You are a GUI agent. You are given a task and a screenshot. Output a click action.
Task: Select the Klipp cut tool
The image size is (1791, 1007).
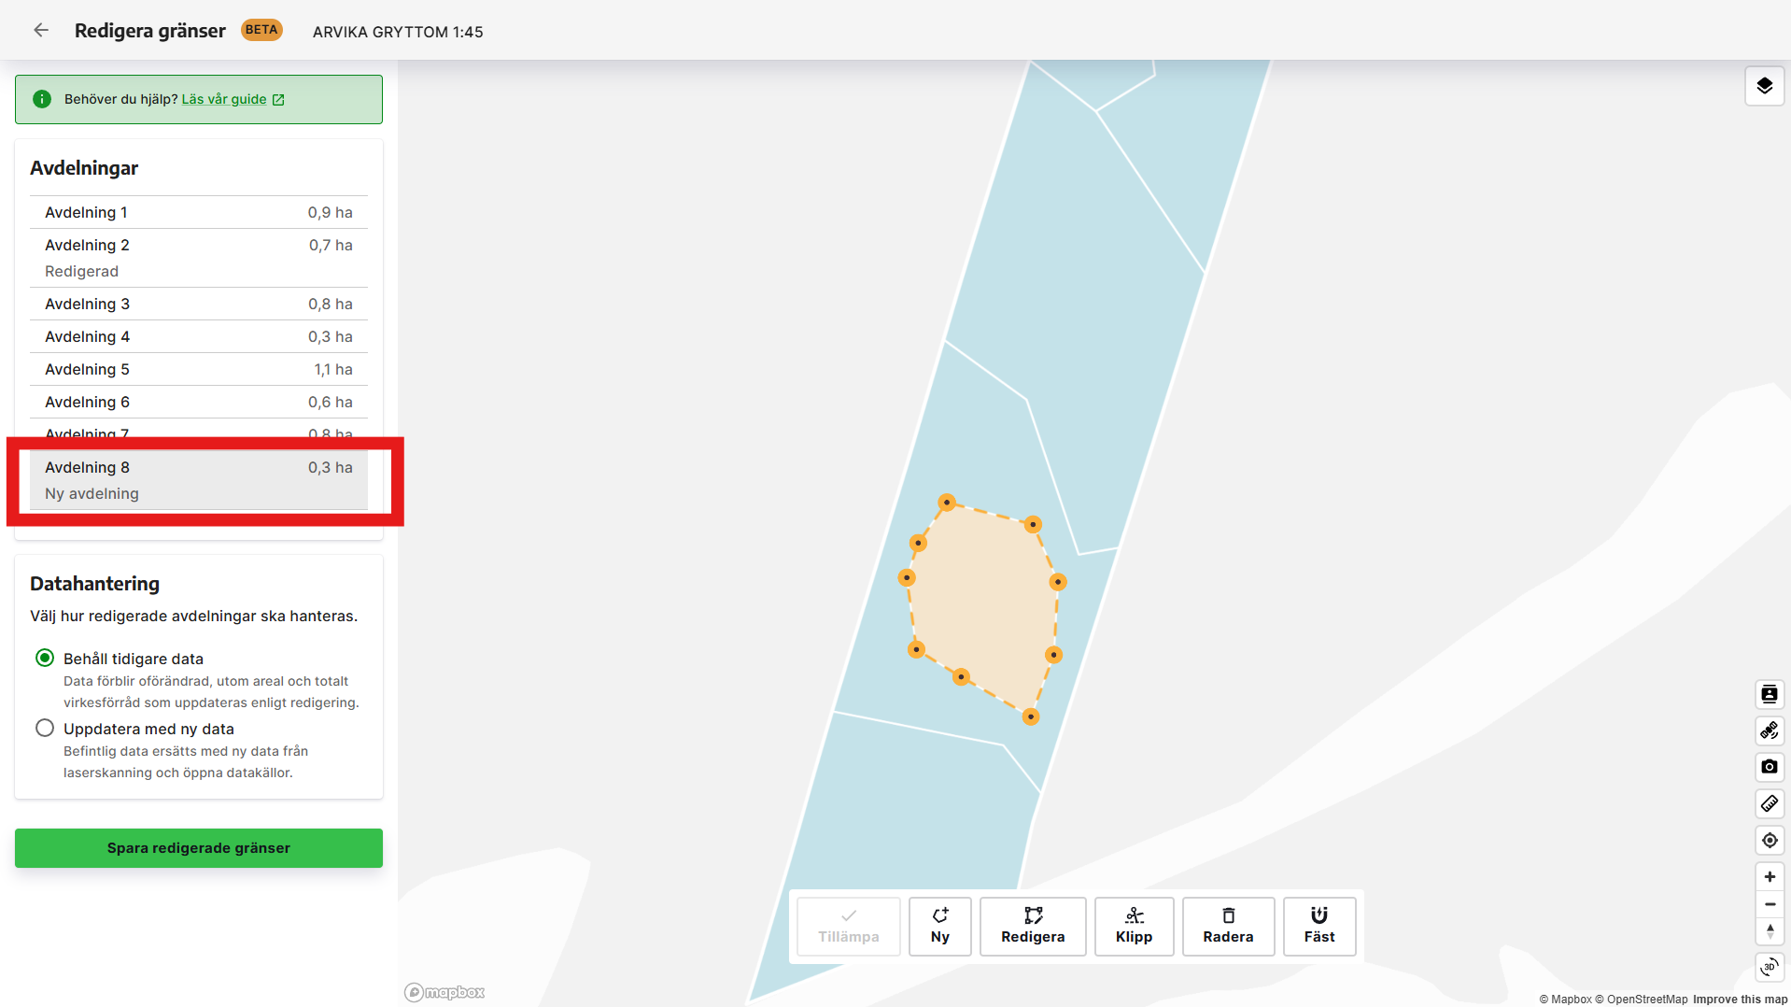1134,926
